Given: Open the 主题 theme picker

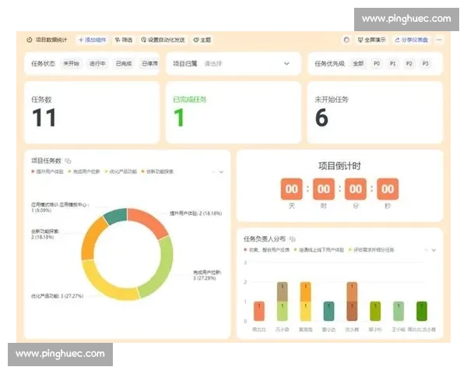Looking at the screenshot, I should 202,40.
